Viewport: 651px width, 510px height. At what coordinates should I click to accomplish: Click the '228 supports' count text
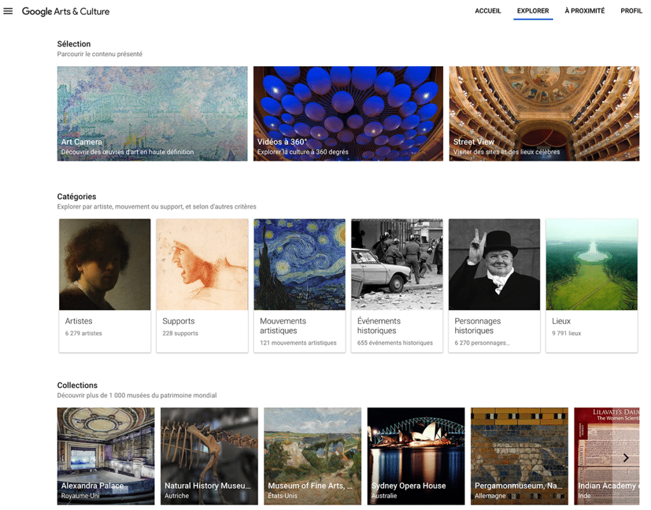pos(180,333)
